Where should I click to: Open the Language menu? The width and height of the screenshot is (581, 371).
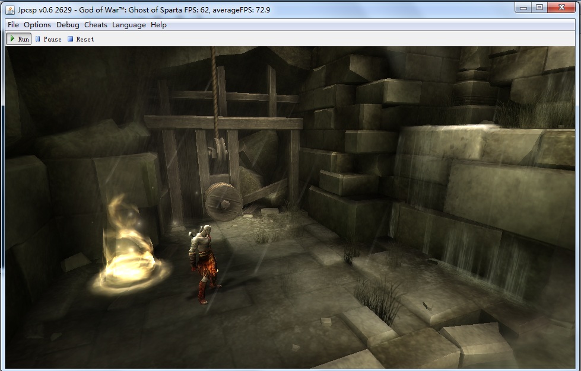pos(129,25)
